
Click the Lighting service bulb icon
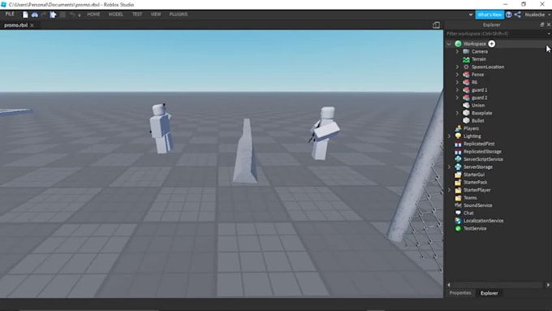pyautogui.click(x=458, y=136)
